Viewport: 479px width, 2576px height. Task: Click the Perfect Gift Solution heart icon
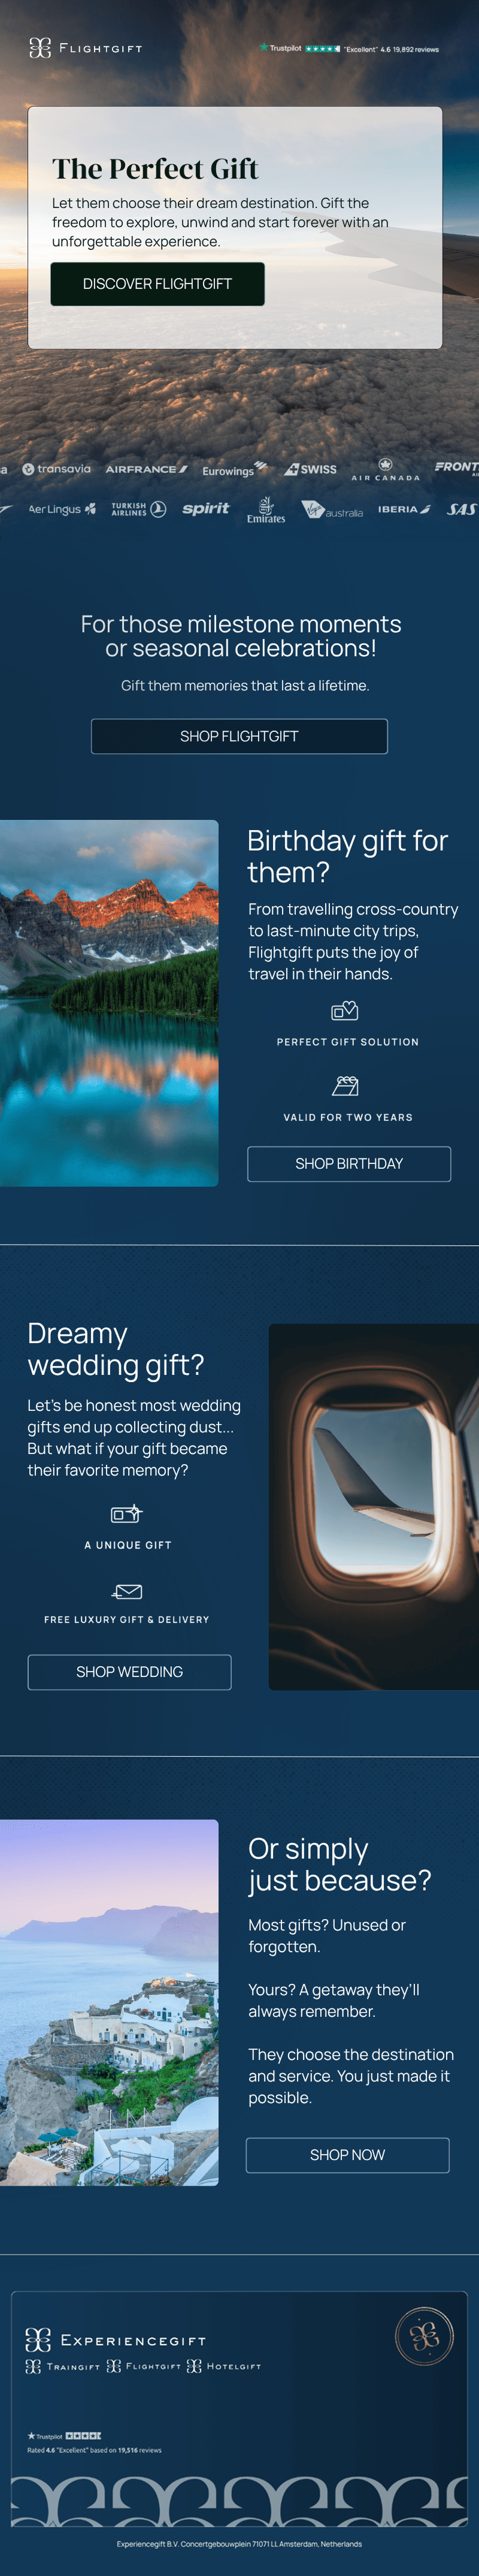pyautogui.click(x=345, y=1011)
